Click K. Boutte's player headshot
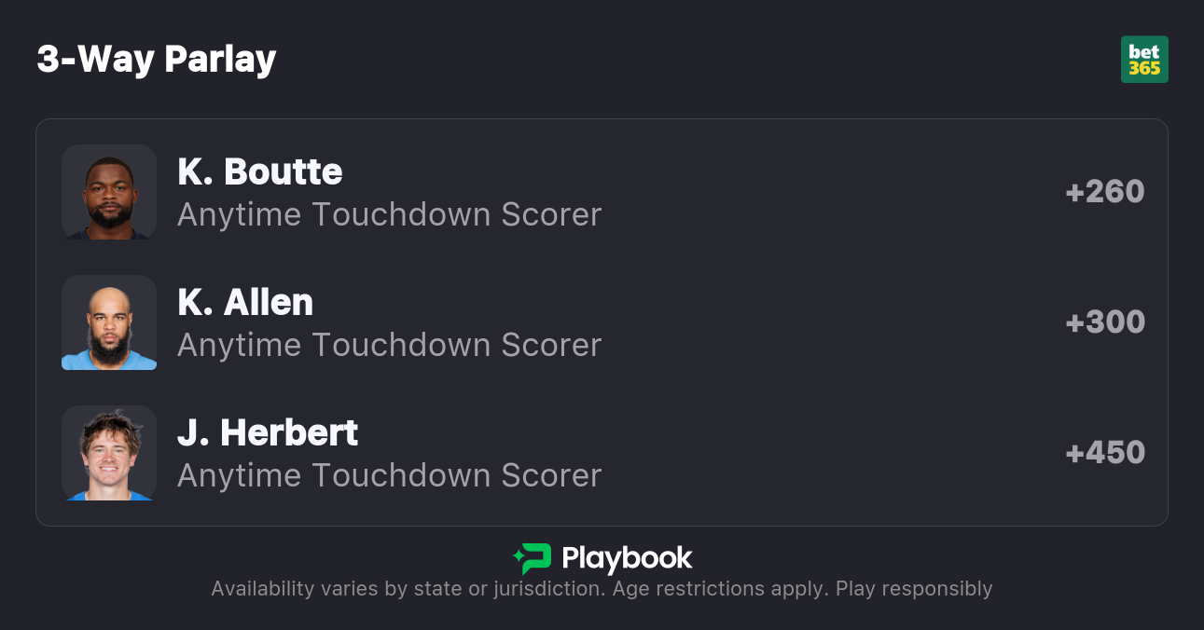Screen dimensions: 1204x630 tap(109, 192)
